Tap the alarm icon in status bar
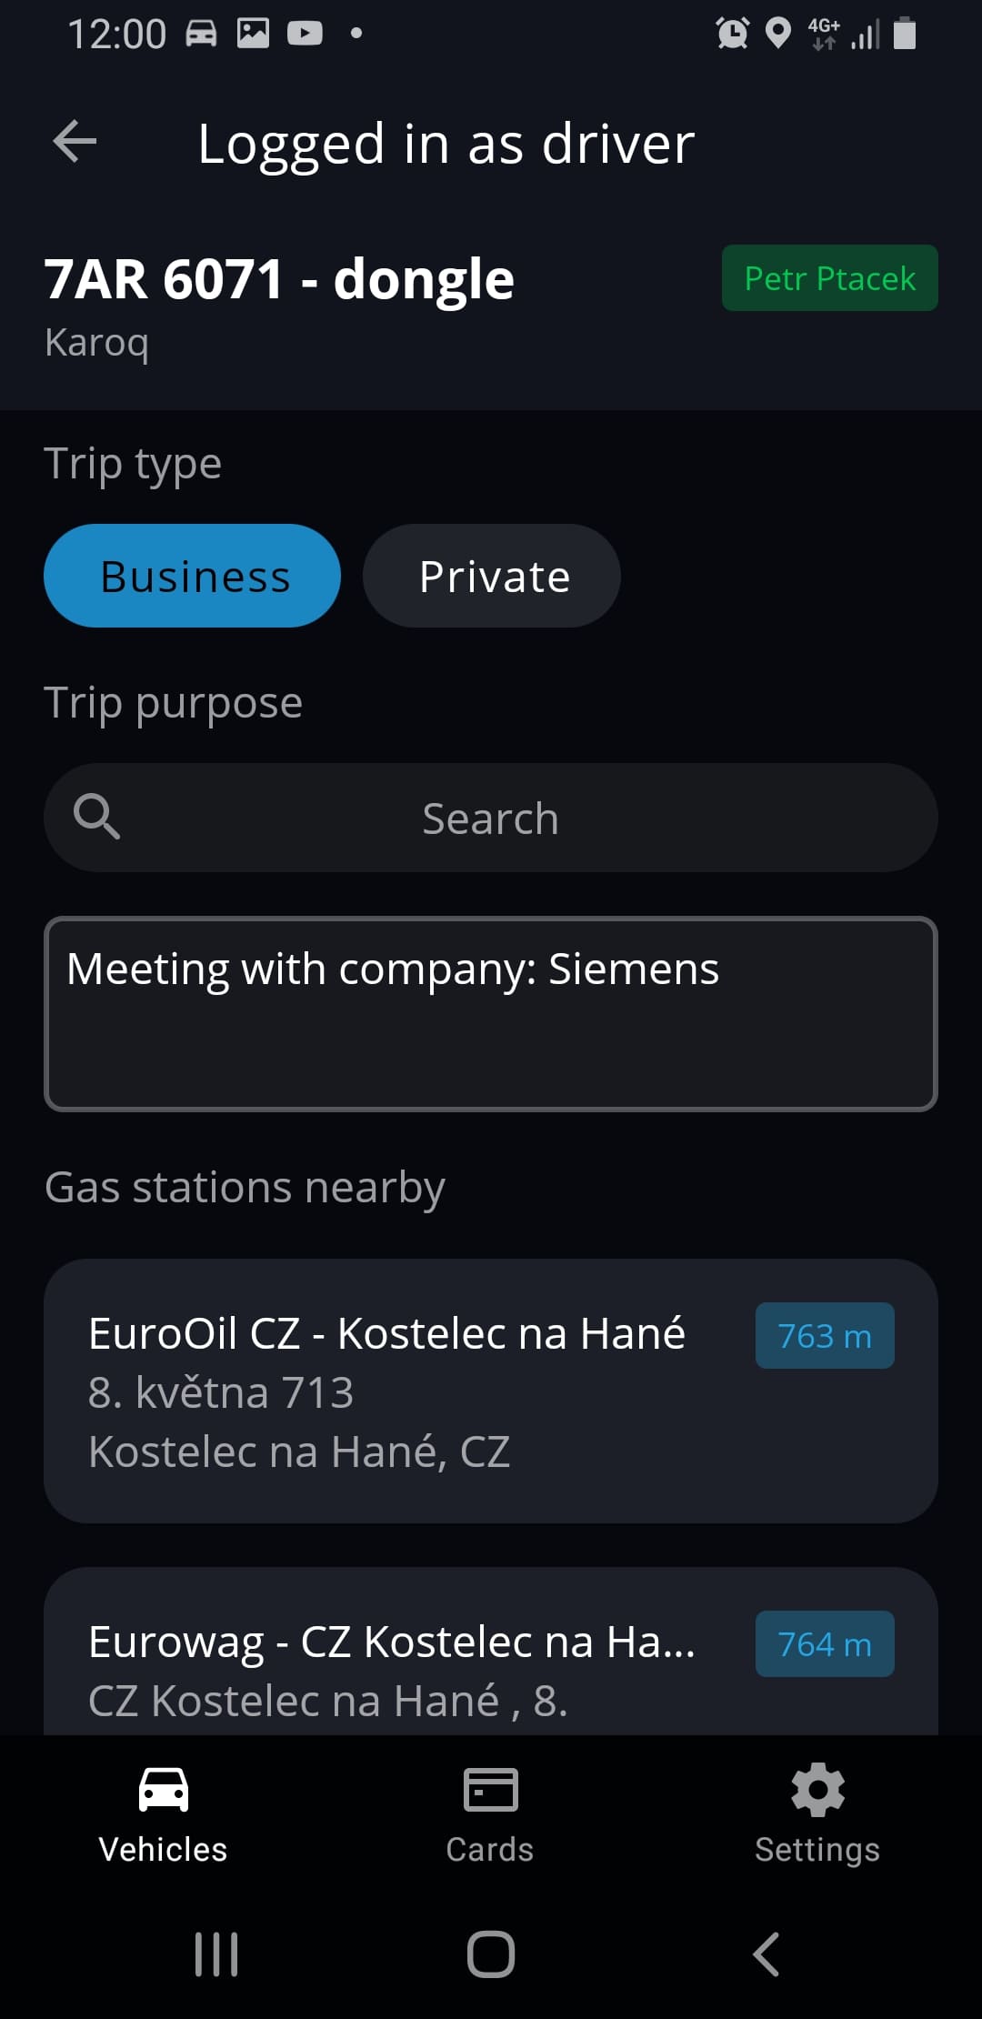Screen dimensions: 982x2019 click(732, 34)
